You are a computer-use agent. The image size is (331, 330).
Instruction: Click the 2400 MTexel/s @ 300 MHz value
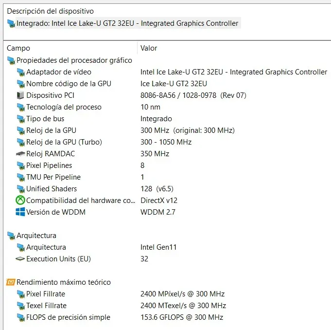coord(183,306)
